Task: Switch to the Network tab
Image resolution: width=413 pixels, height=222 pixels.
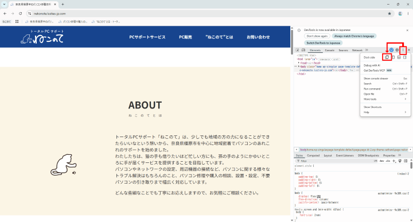Action: (x=357, y=50)
